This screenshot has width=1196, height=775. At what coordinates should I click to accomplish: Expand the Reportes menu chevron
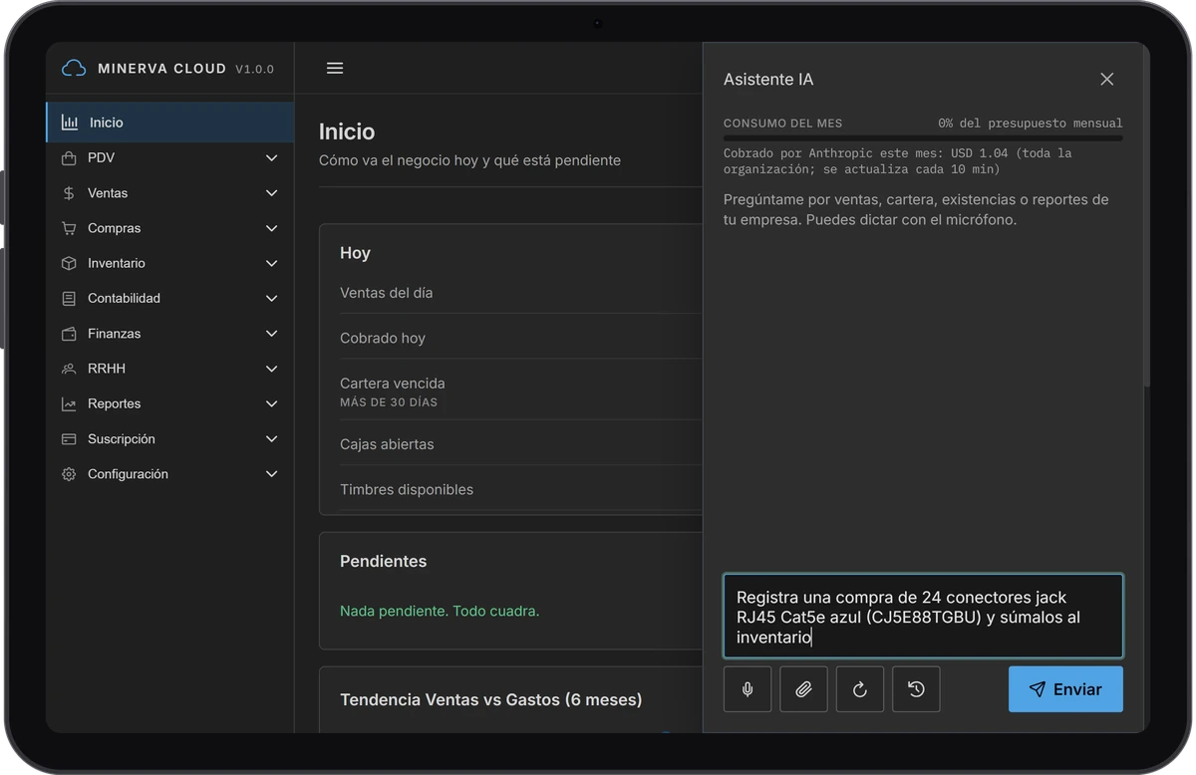click(272, 404)
